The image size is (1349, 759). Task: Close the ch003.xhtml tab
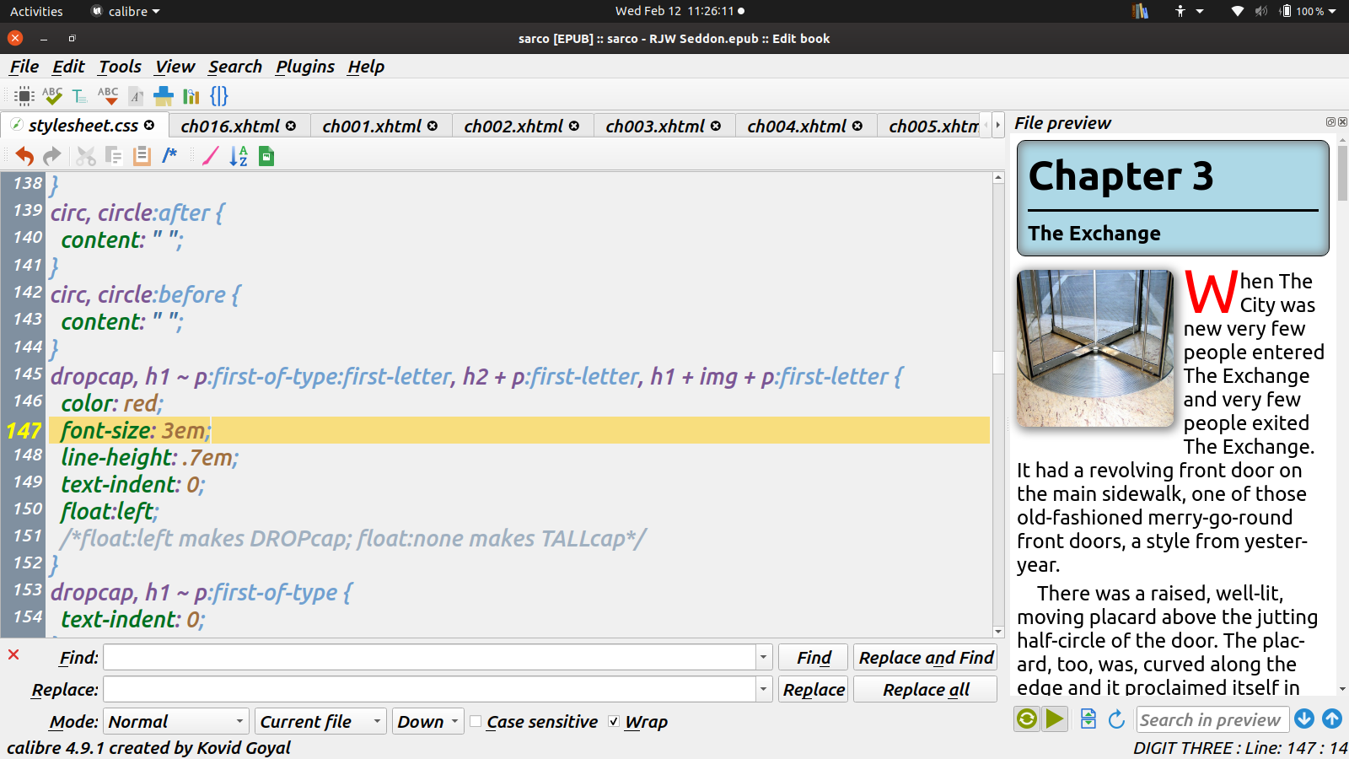716,126
